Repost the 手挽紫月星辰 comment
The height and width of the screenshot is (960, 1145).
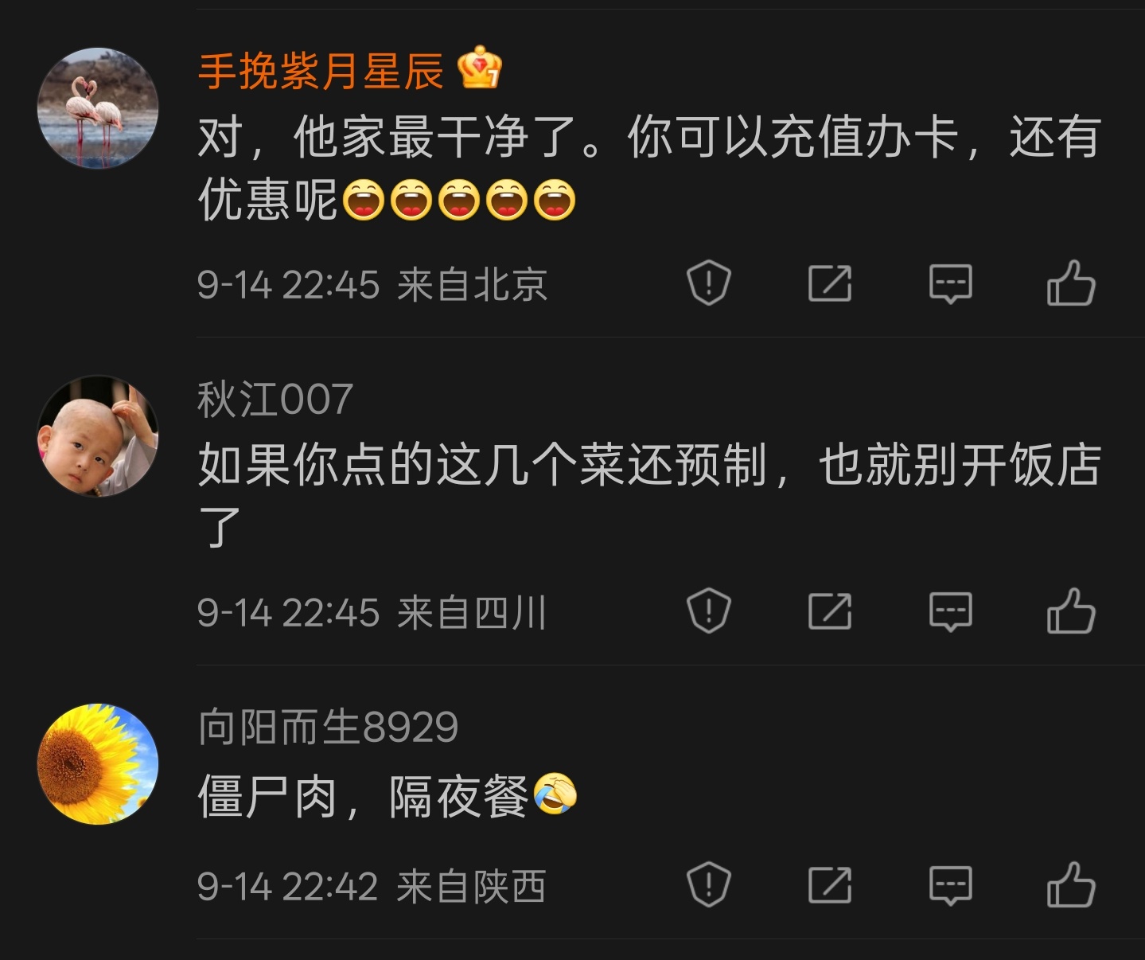tap(830, 283)
